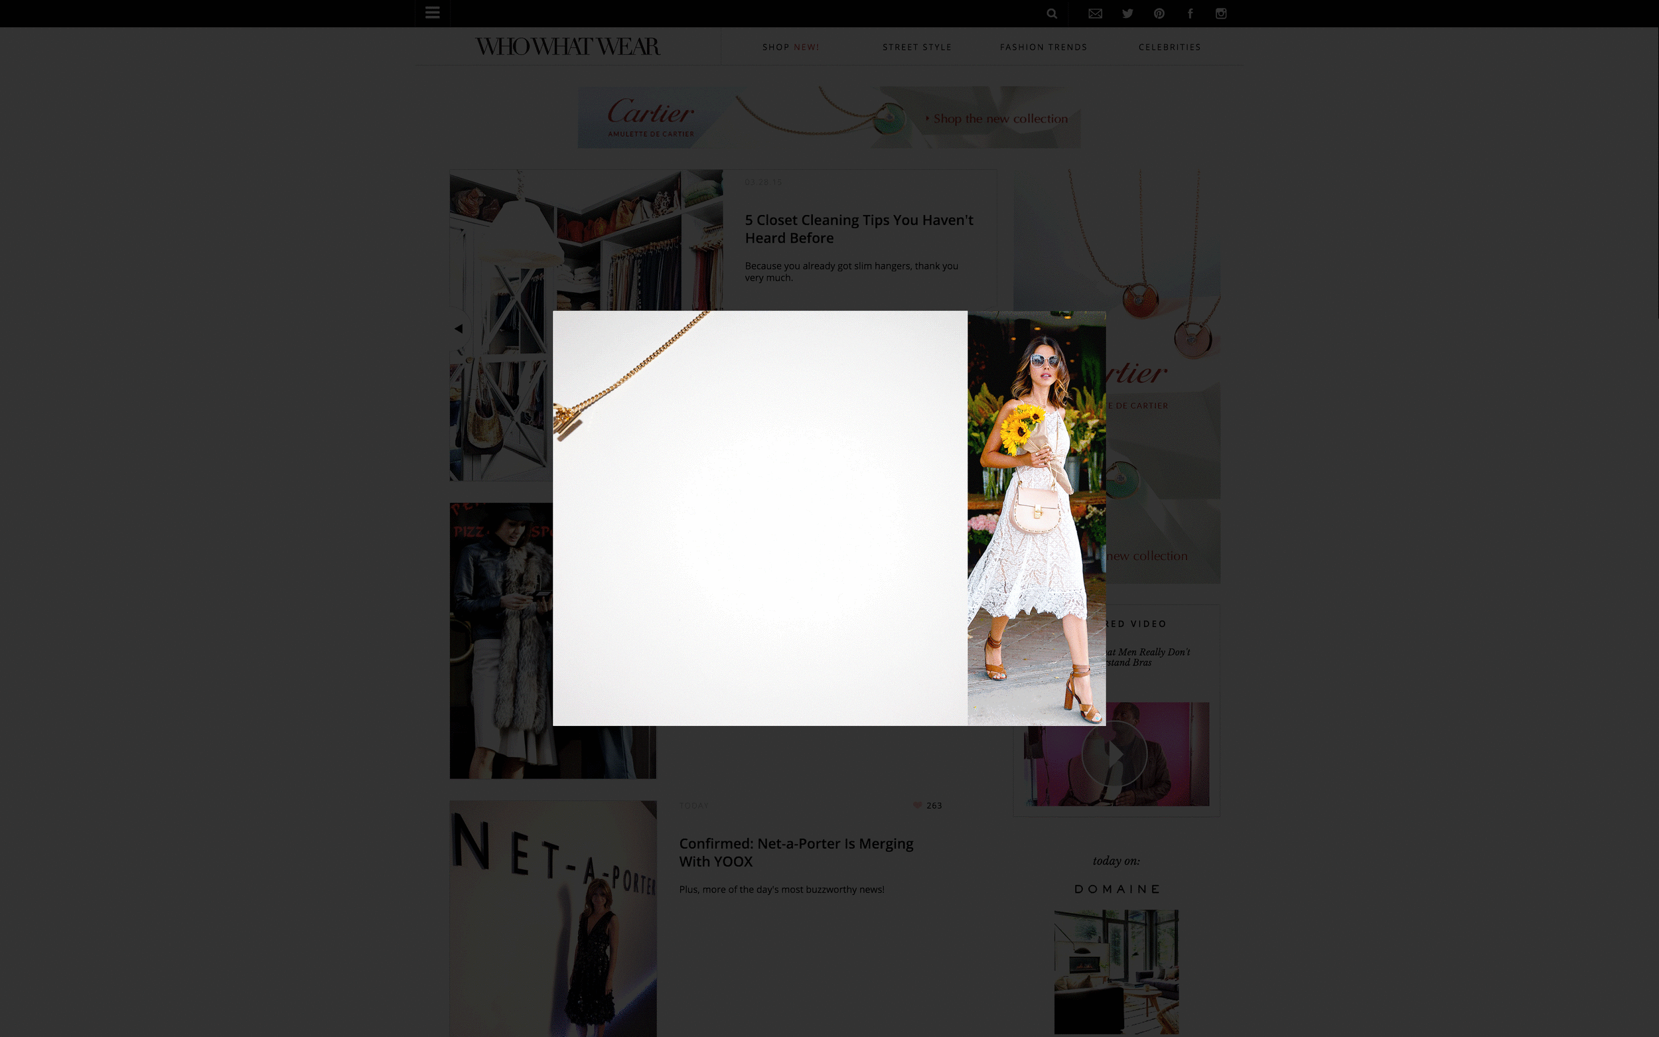The width and height of the screenshot is (1659, 1037).
Task: Play the featured video
Action: click(x=1114, y=754)
